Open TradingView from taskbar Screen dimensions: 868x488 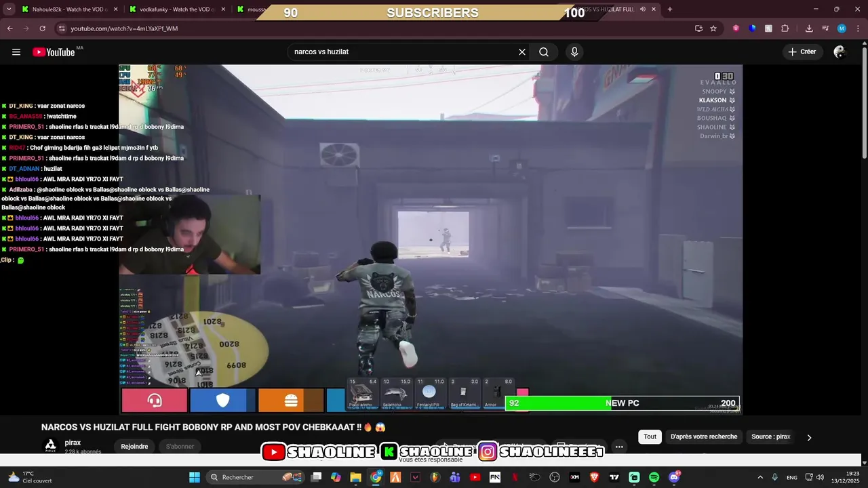[614, 477]
